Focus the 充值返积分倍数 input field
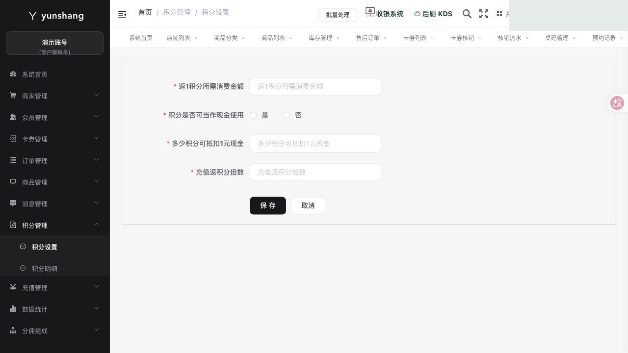 click(315, 172)
